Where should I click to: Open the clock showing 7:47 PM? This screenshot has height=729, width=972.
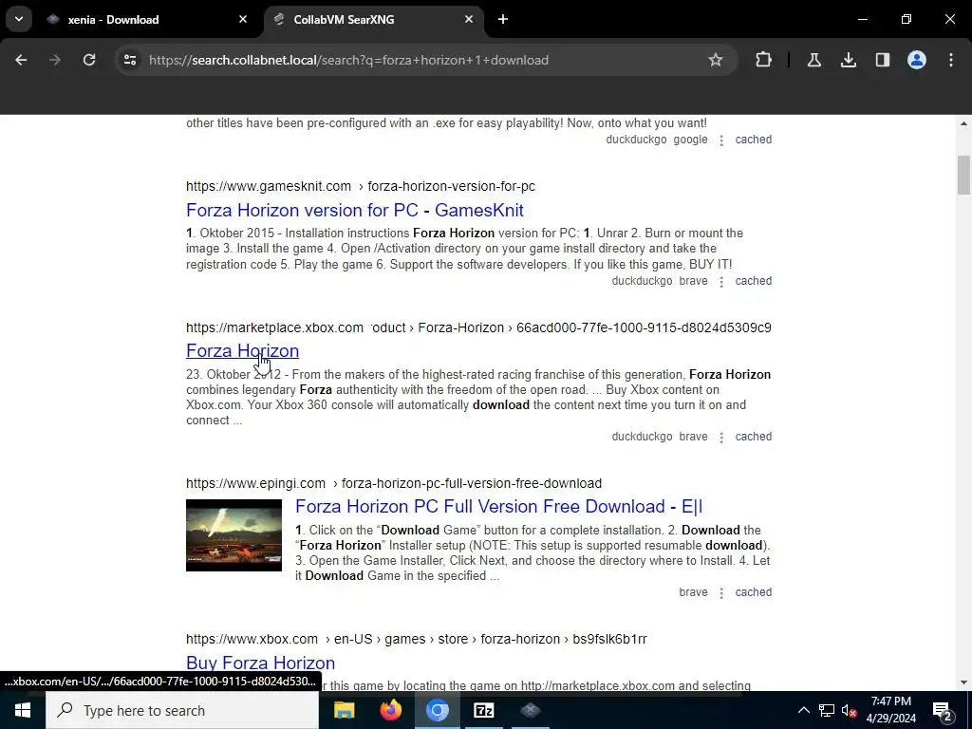(890, 710)
